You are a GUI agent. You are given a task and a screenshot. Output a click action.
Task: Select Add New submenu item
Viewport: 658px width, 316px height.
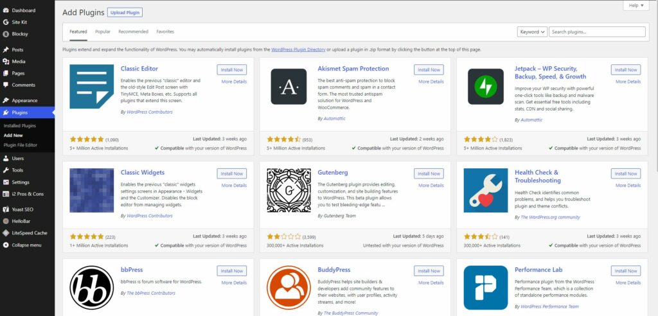[x=13, y=135]
